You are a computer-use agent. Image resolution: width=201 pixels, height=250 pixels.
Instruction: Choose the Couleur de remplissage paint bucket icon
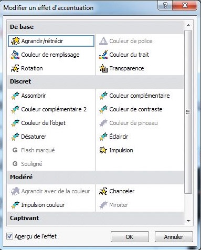tap(15, 55)
